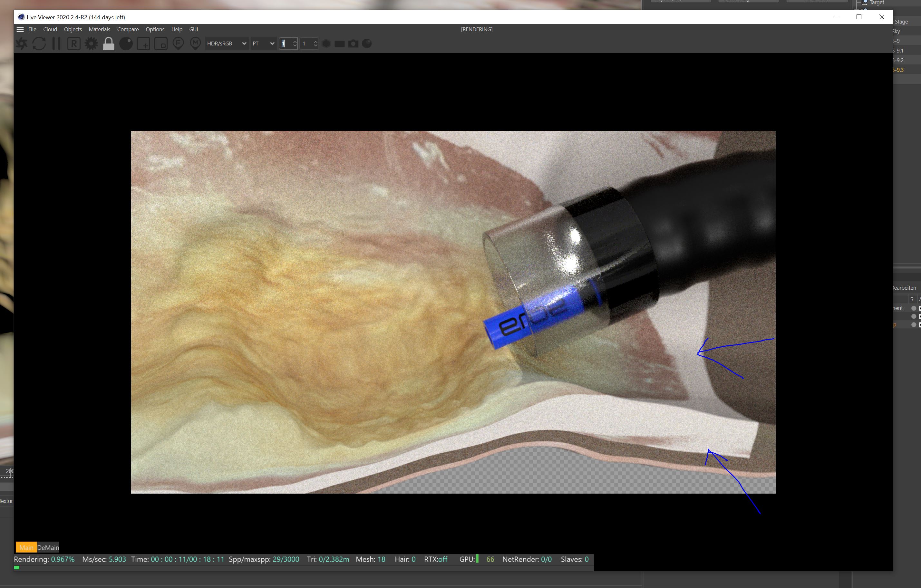Open the Materials menu
The width and height of the screenshot is (921, 588).
(99, 29)
